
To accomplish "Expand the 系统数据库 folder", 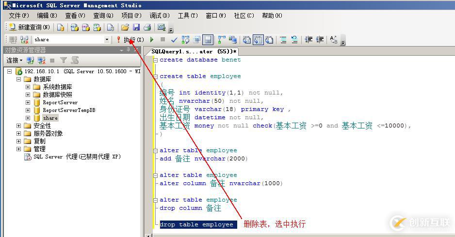I will point(28,87).
